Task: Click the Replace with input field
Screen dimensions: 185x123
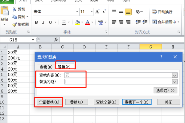Action: (x=118, y=82)
